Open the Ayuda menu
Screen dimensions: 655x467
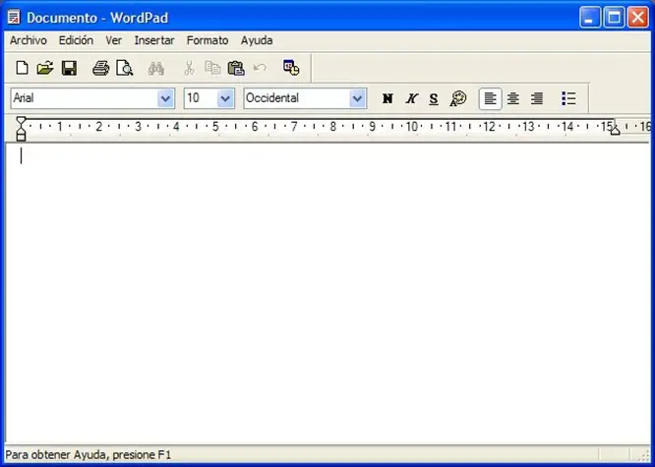pyautogui.click(x=257, y=40)
